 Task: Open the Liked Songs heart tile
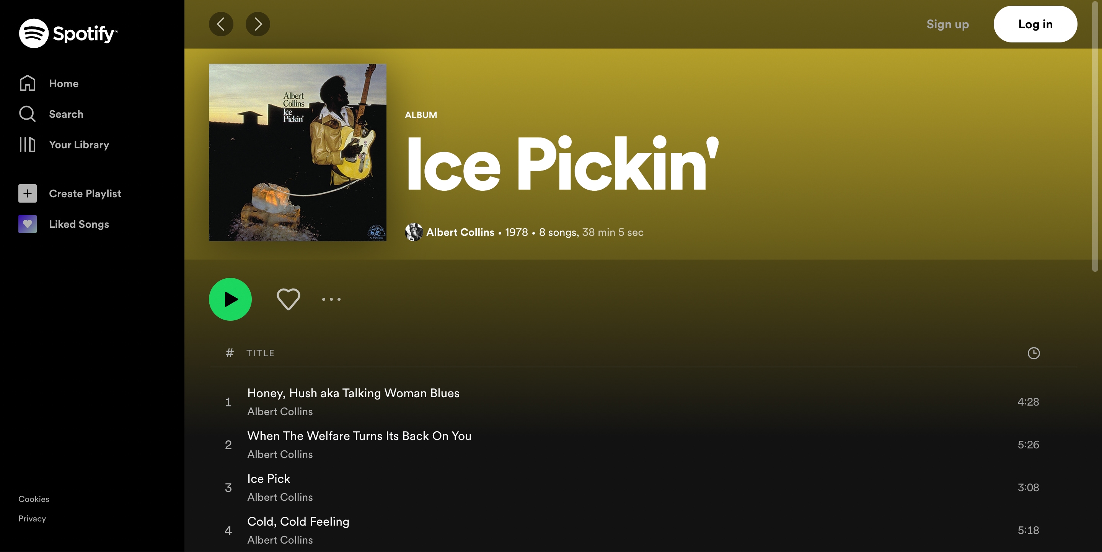click(x=28, y=224)
